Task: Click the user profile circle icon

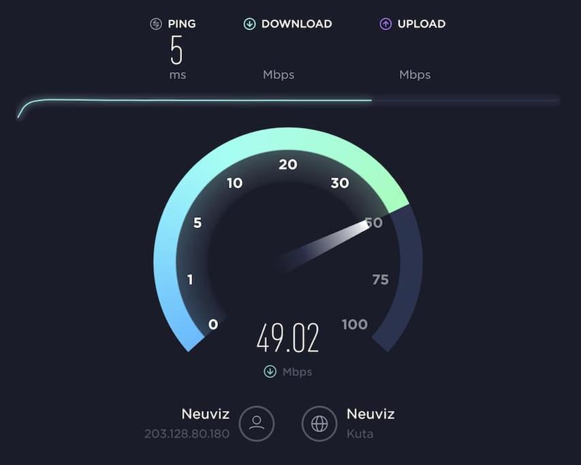Action: tap(256, 423)
